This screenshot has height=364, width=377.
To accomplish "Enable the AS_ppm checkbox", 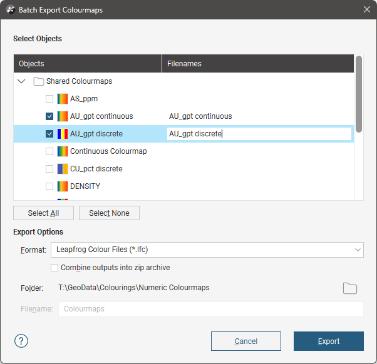I will pyautogui.click(x=49, y=99).
